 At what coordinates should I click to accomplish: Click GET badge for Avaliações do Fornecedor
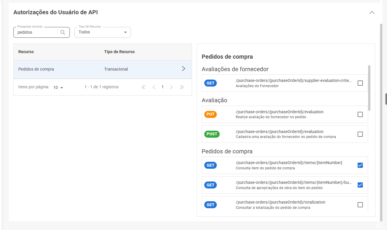210,83
